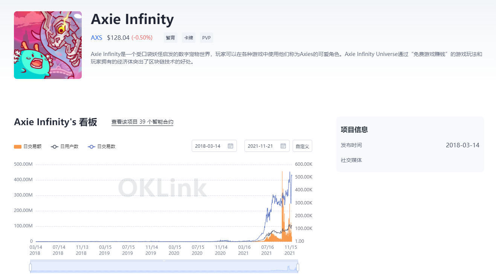
Task: Click the end date field 2021-11-21
Action: (267, 146)
